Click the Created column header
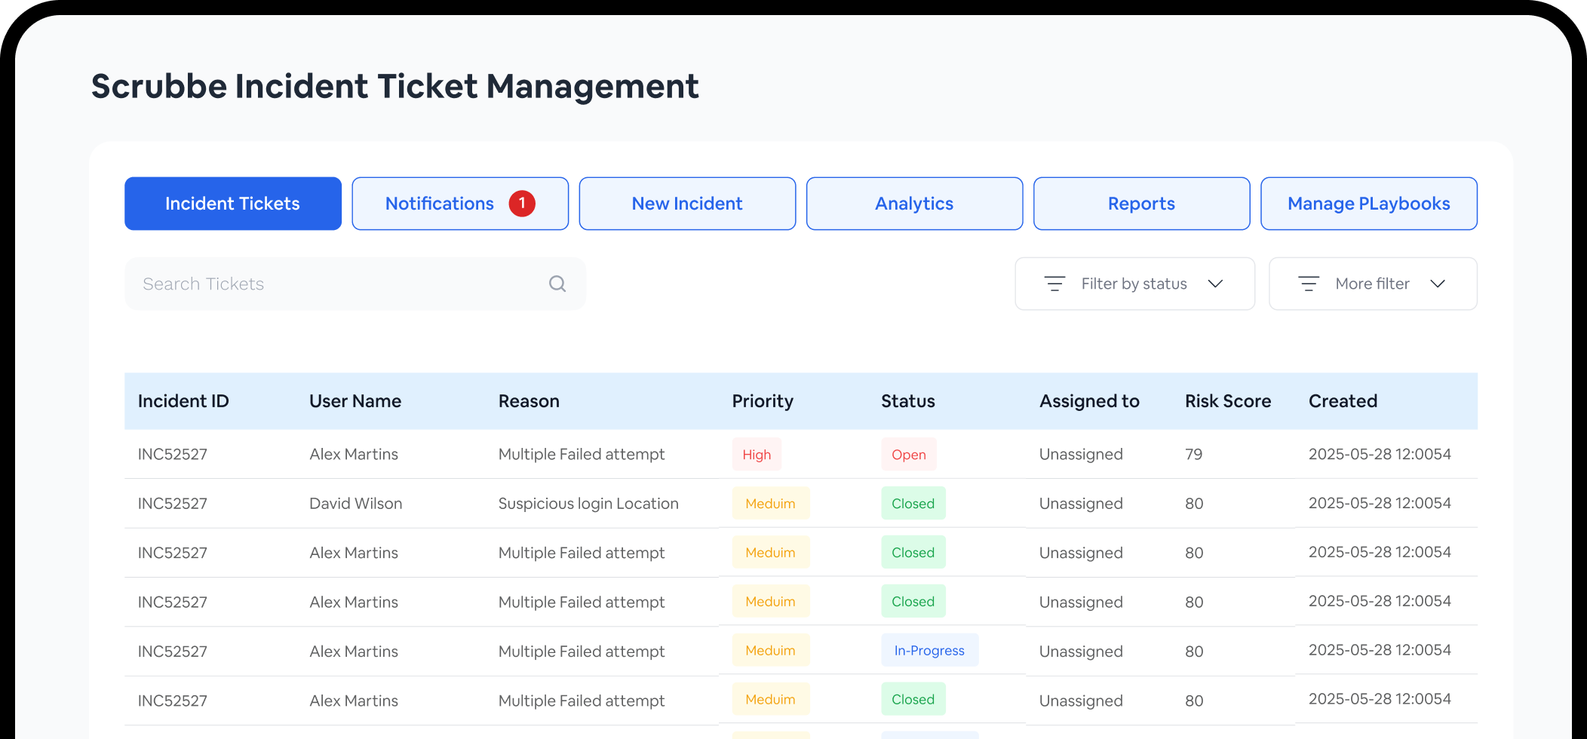1587x739 pixels. click(x=1343, y=401)
